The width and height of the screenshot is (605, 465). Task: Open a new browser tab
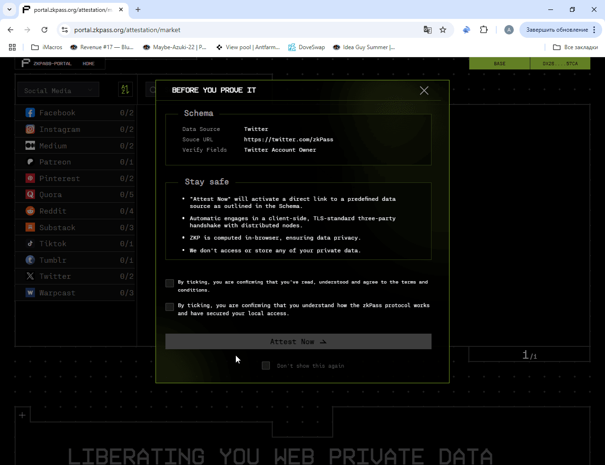point(138,9)
